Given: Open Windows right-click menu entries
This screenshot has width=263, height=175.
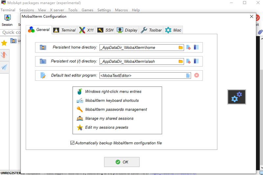Looking at the screenshot, I should pyautogui.click(x=113, y=92).
